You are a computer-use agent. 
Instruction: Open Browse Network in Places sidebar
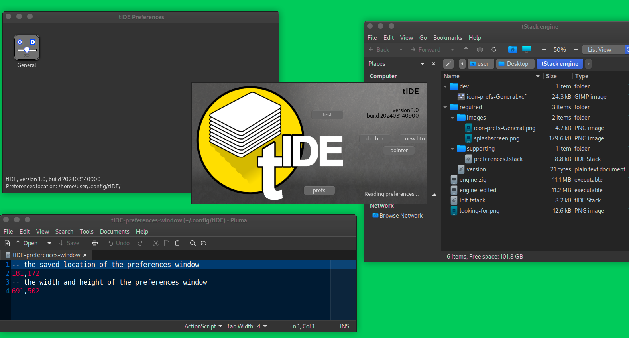[x=397, y=216]
